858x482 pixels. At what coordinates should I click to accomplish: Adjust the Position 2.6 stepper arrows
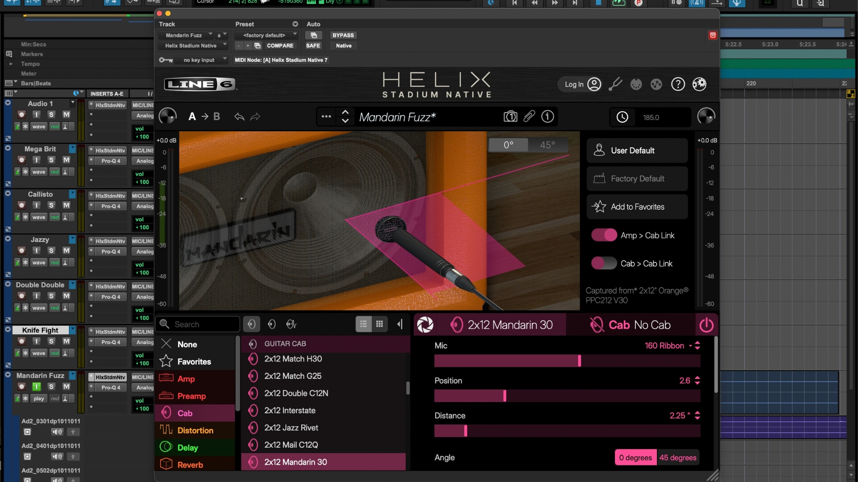698,380
